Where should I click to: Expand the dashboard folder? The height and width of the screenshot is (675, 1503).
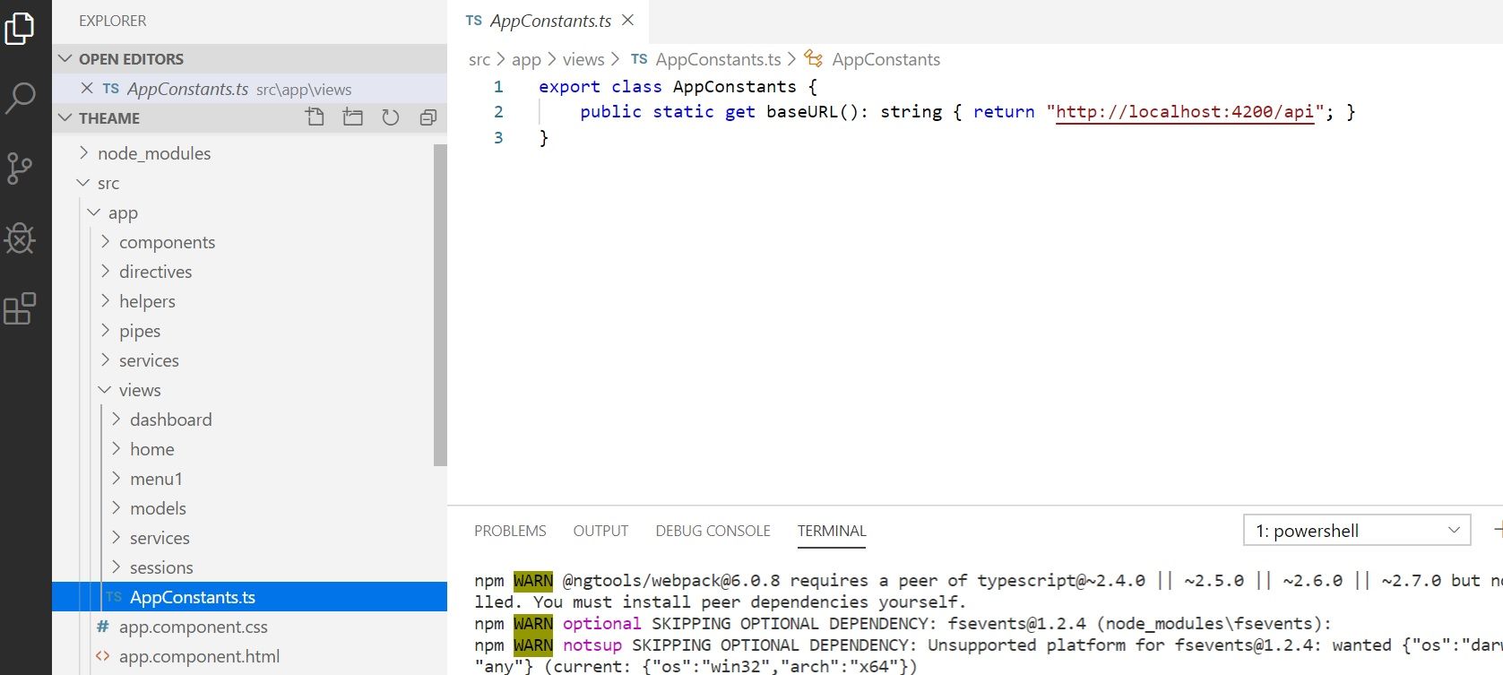pos(170,420)
